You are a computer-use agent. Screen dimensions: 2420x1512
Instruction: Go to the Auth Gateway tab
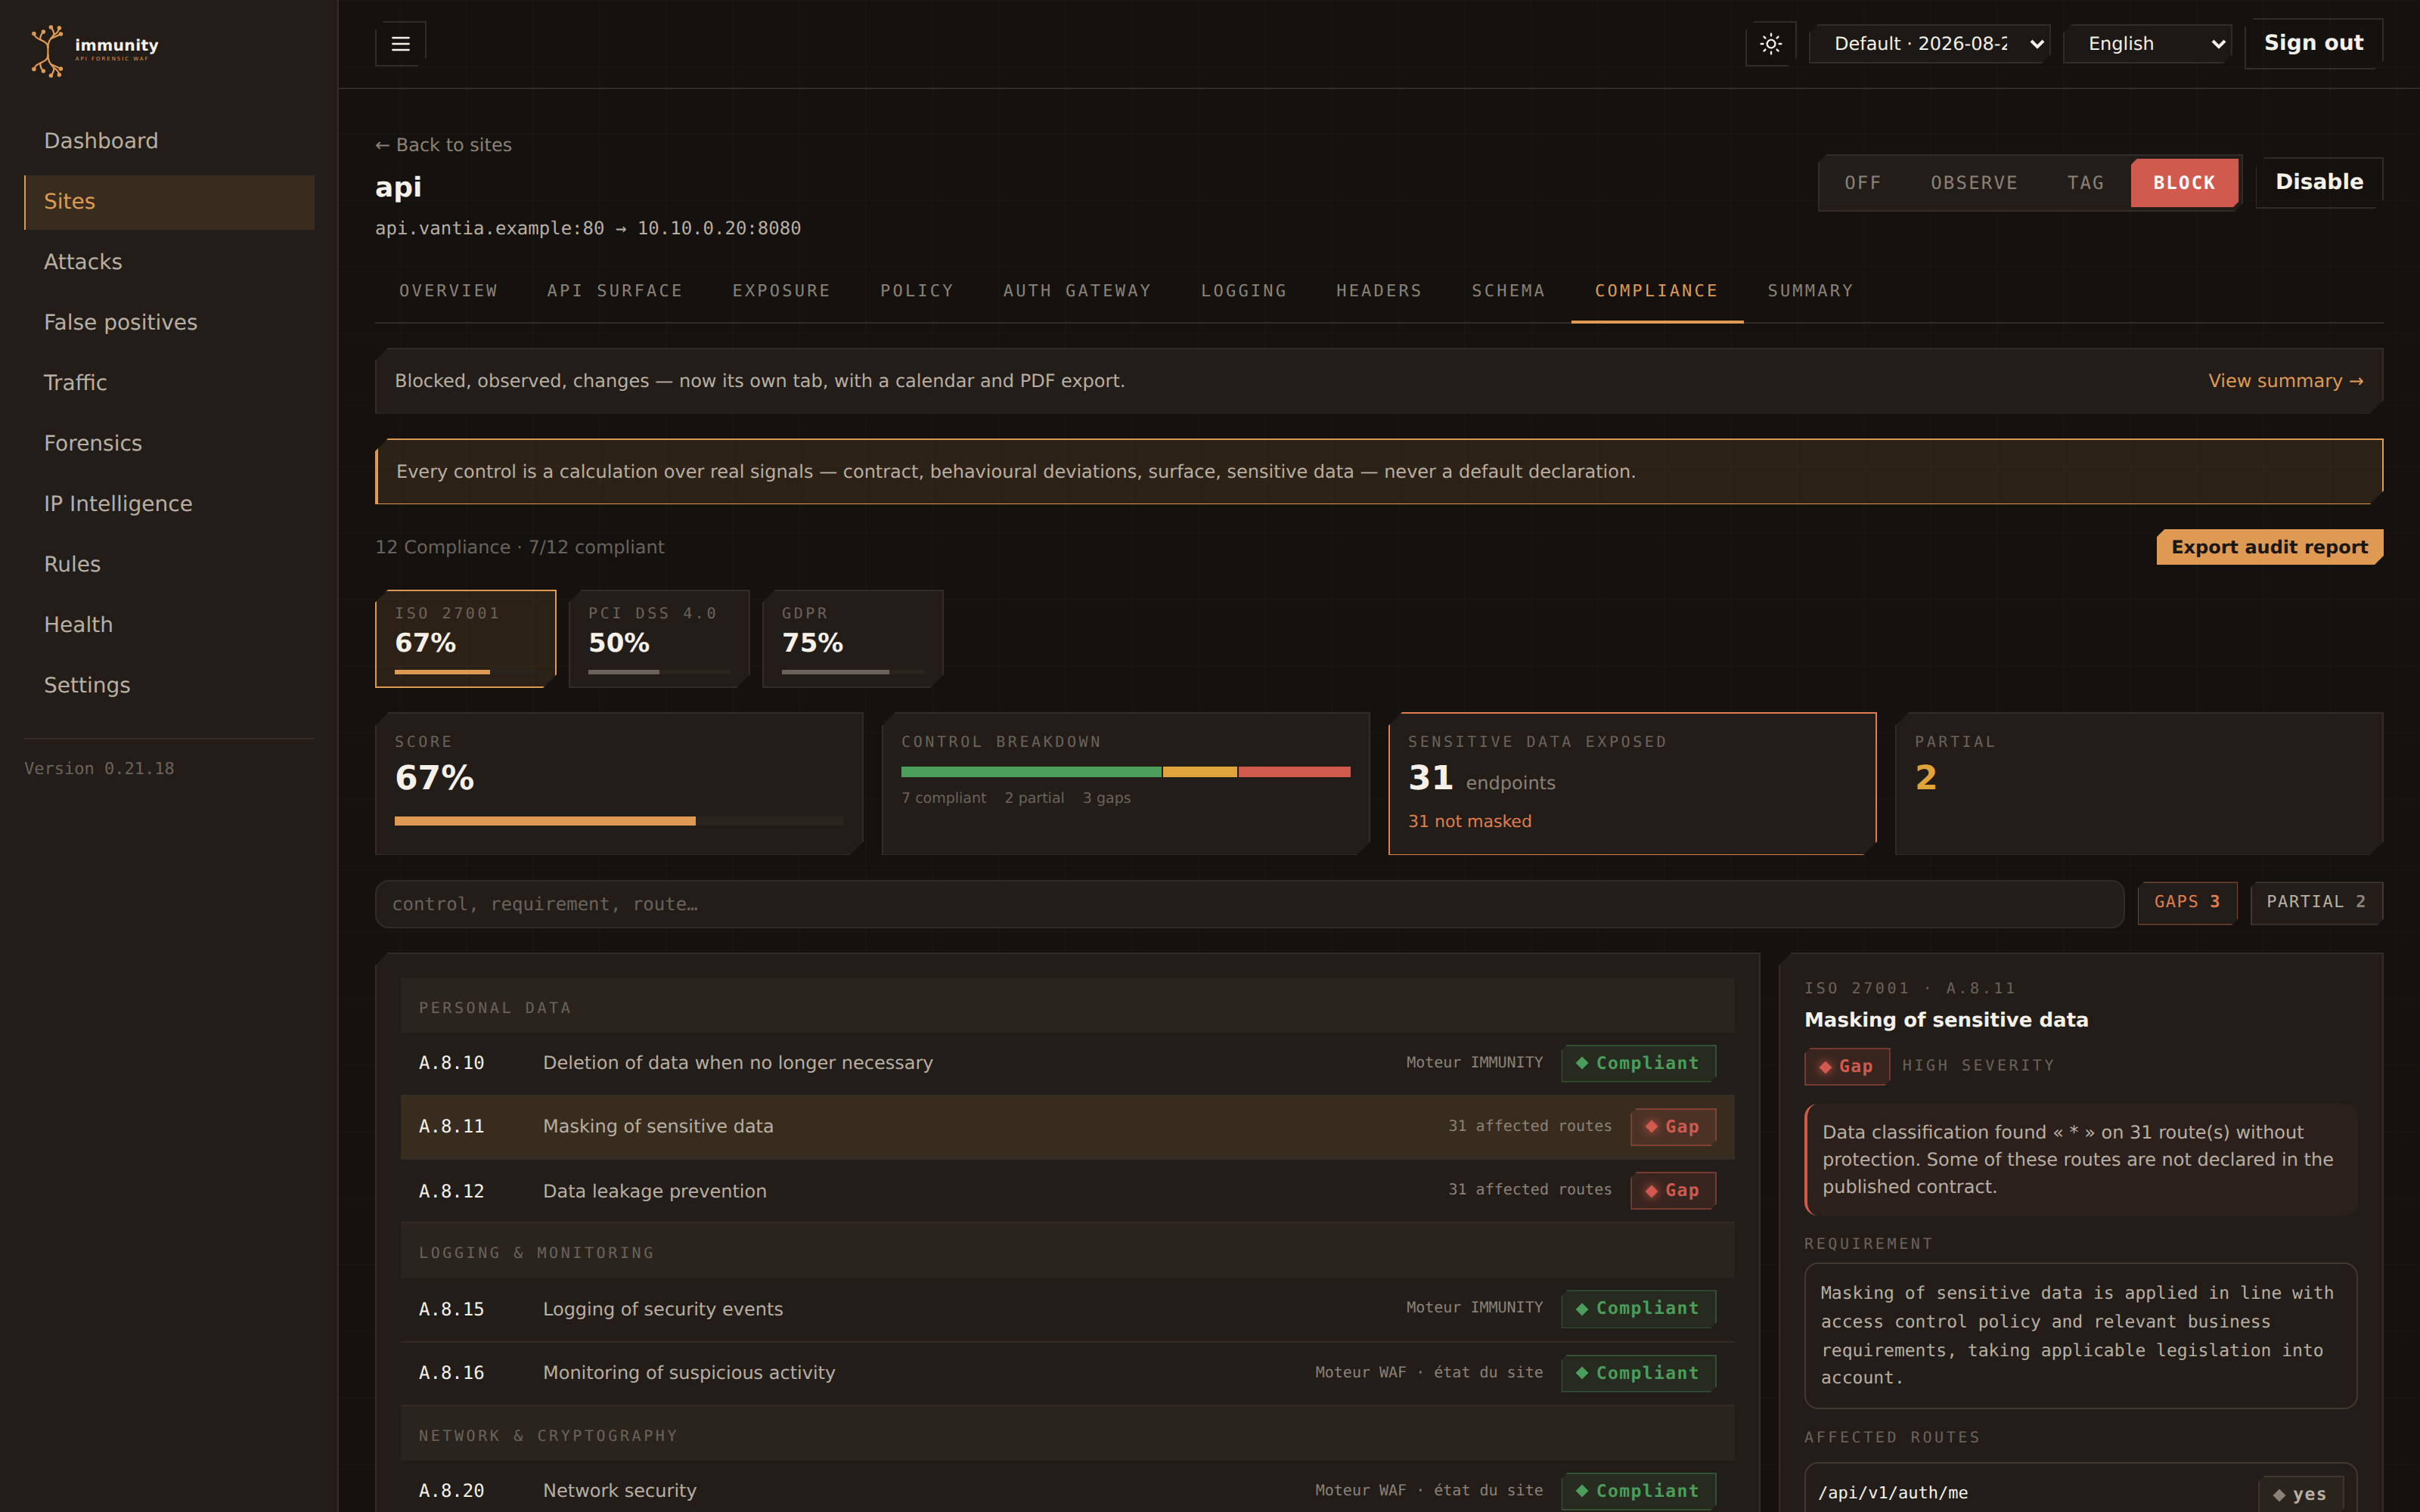(x=1077, y=291)
